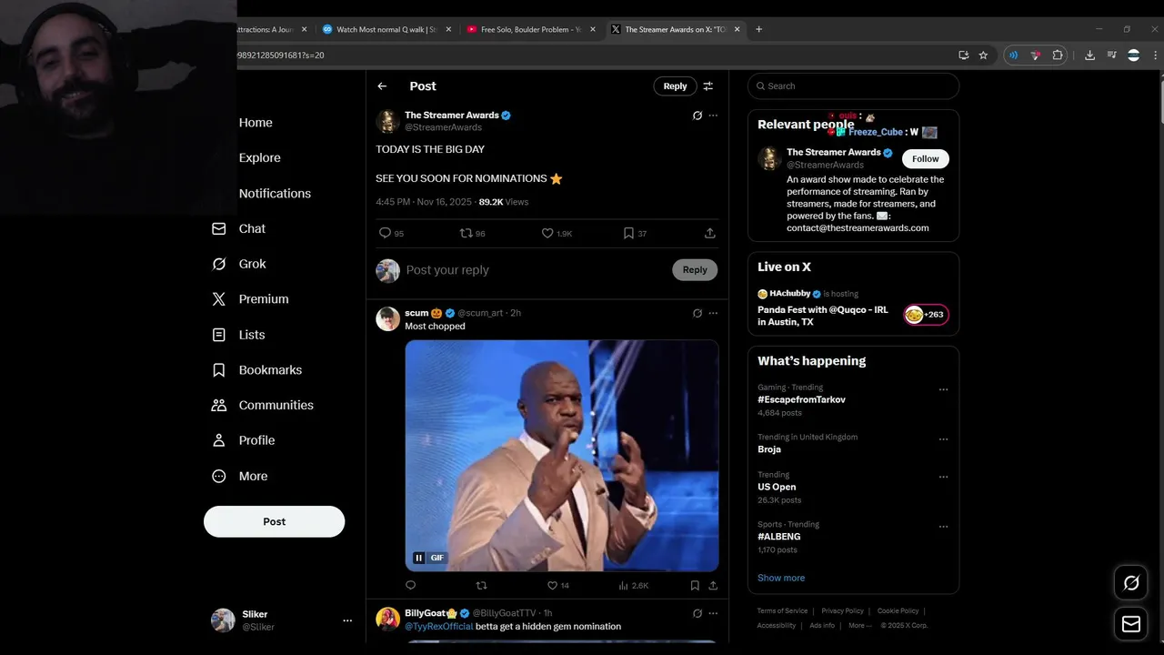1164x655 pixels.
Task: Open floating Messages envelope button
Action: (x=1131, y=624)
